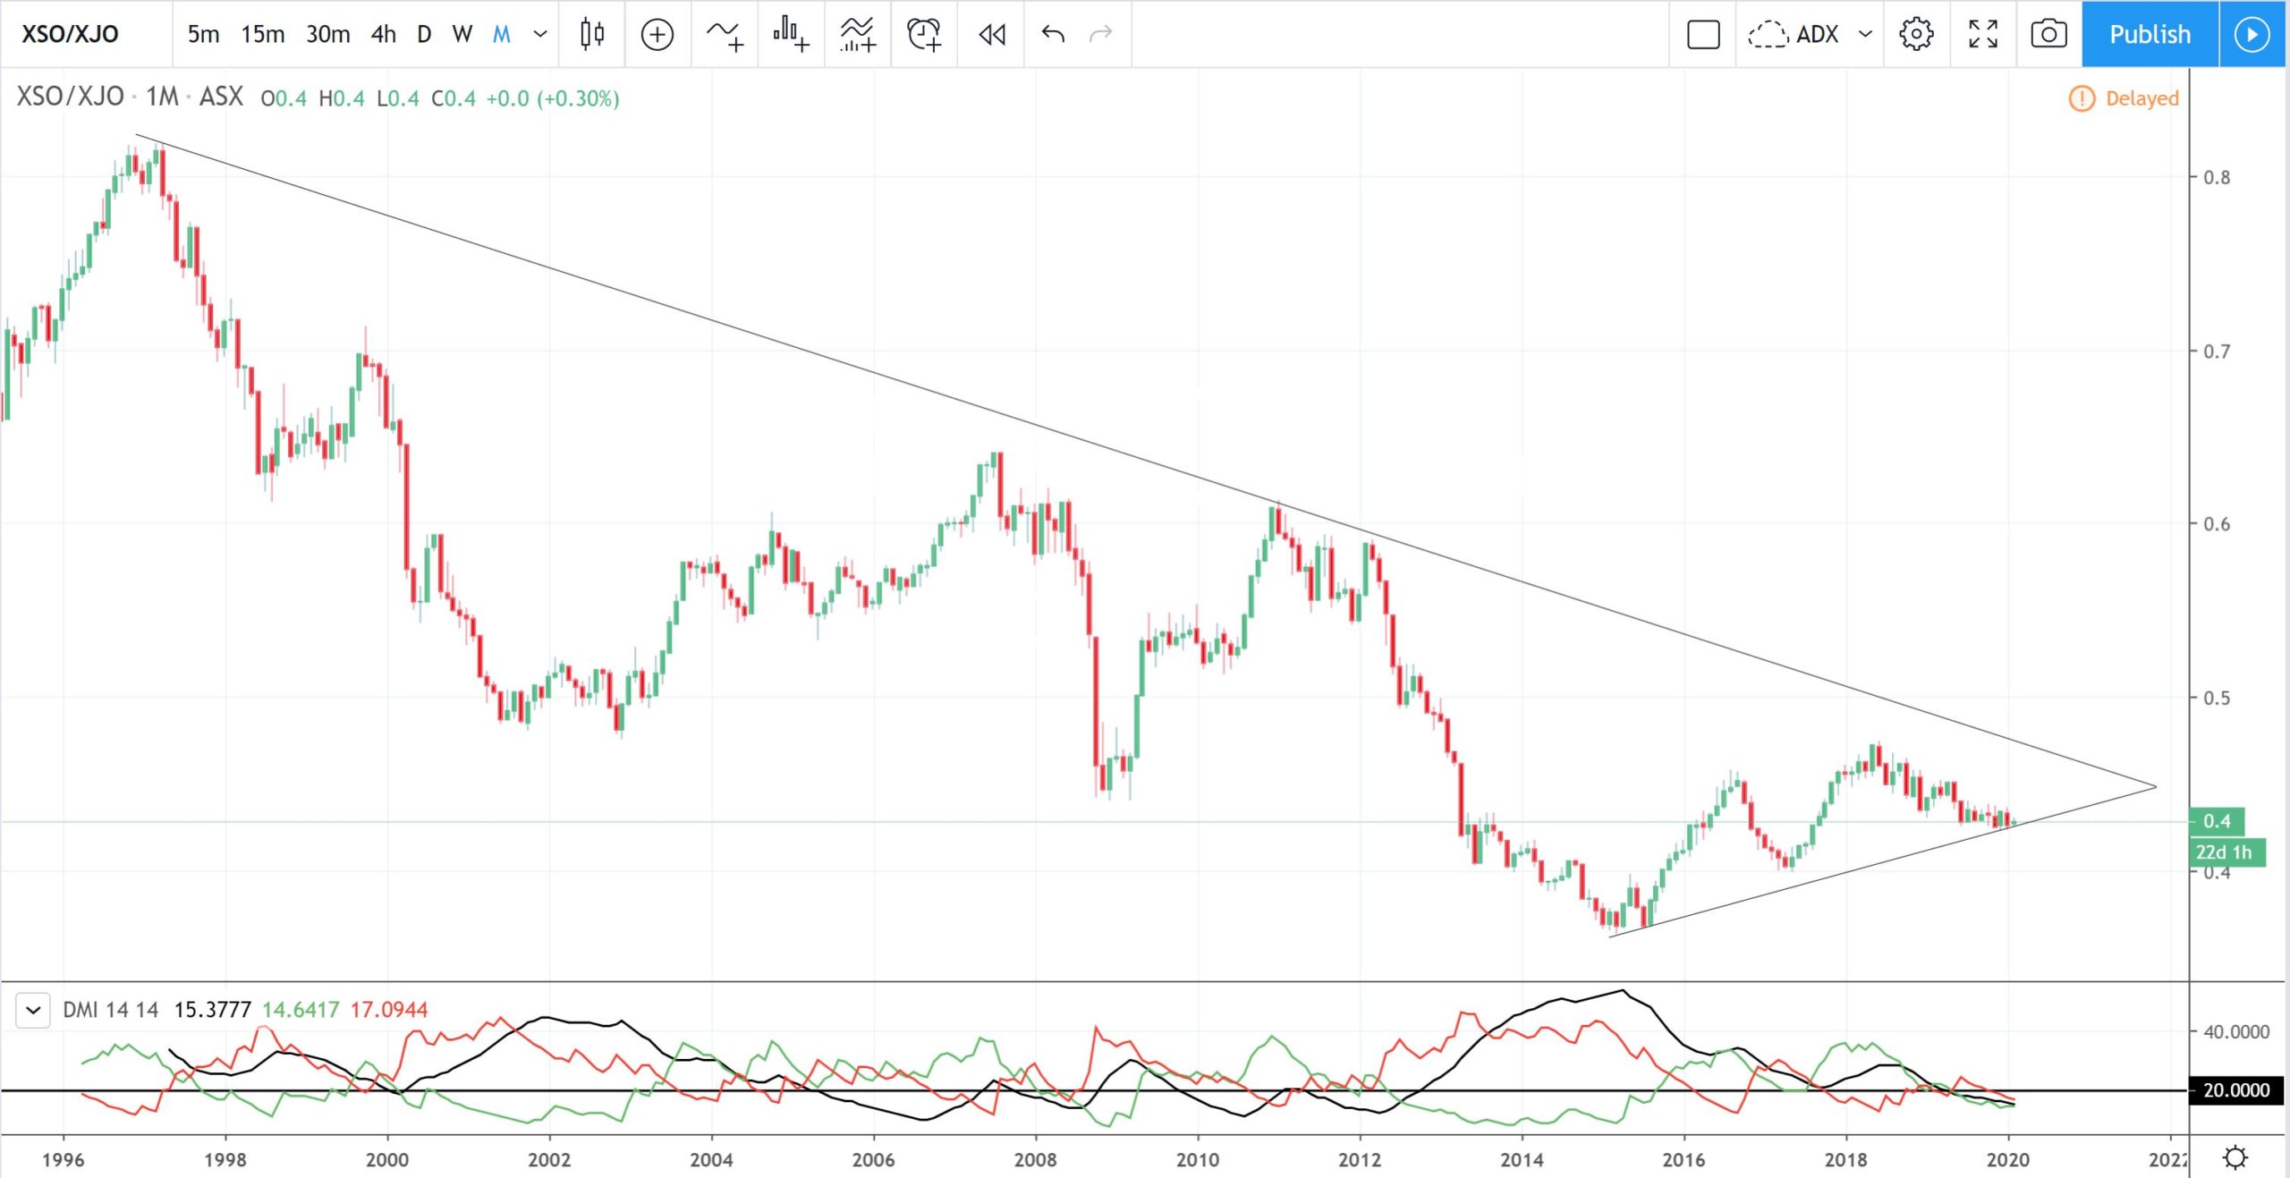
Task: Create an alert with the clock icon
Action: coord(923,34)
